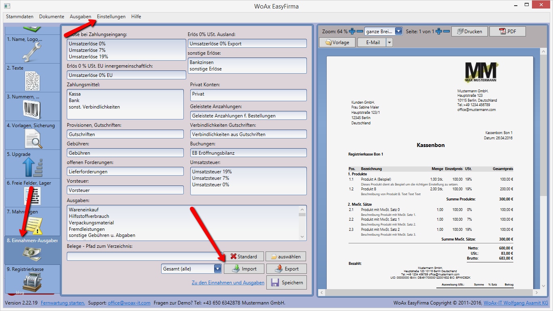
Task: Select 'Umsatzsteuer 0%' in Umsatzsteuer list
Action: point(211,185)
